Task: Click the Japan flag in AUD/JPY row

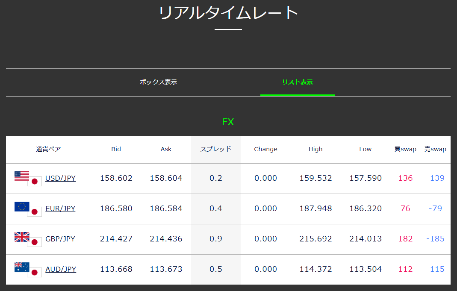Action: (35, 272)
